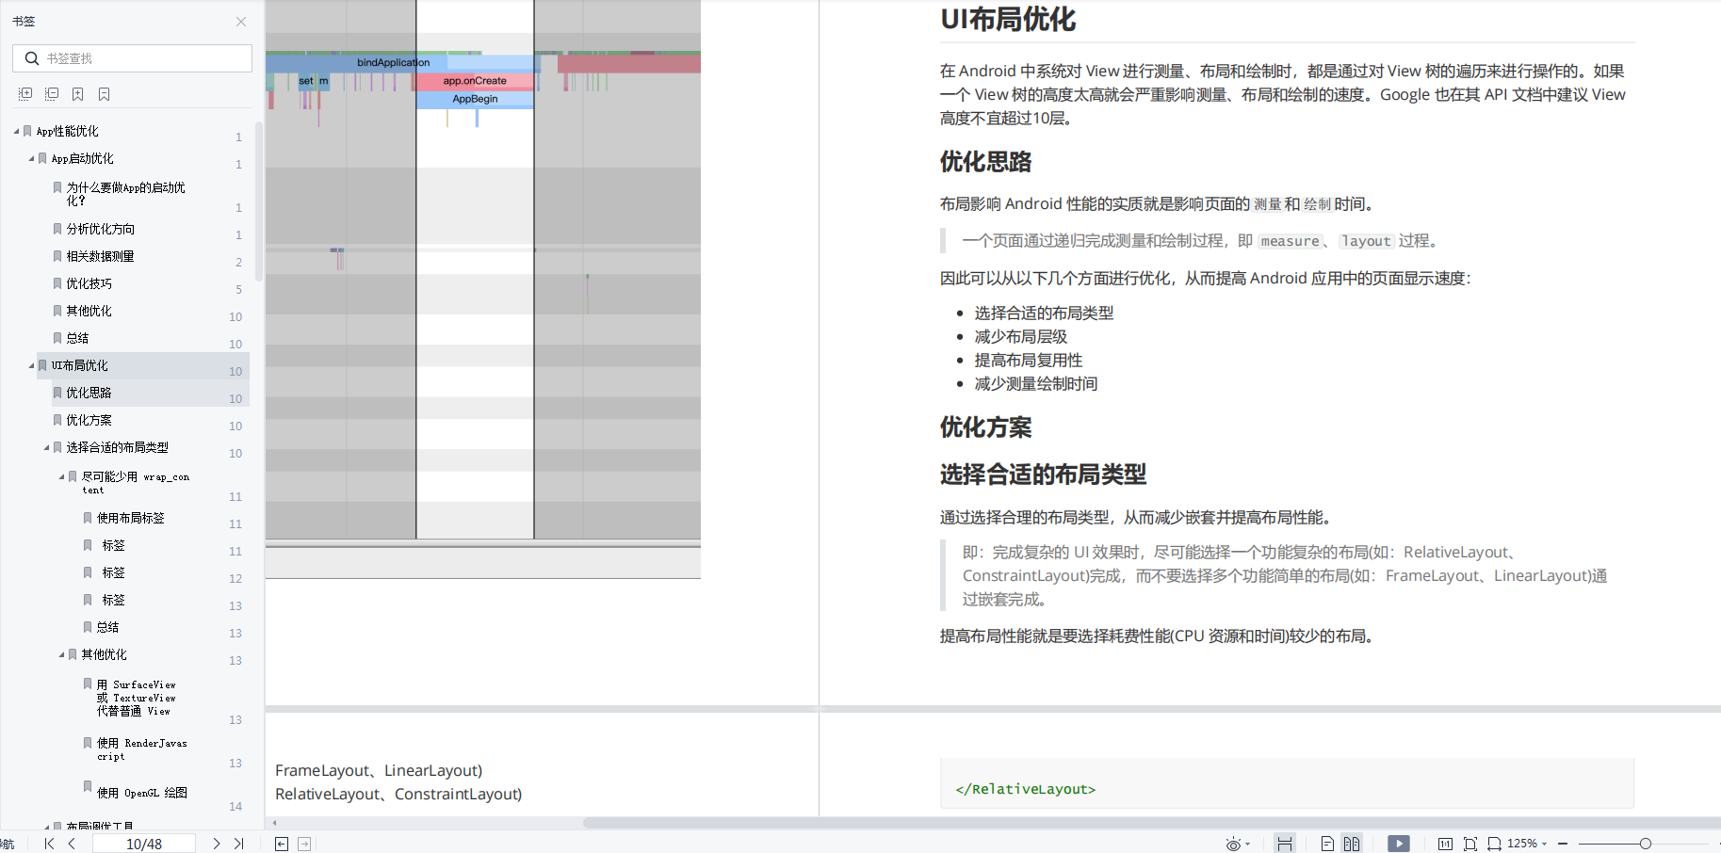The width and height of the screenshot is (1721, 853).
Task: Go forward to the next view
Action: (x=304, y=844)
